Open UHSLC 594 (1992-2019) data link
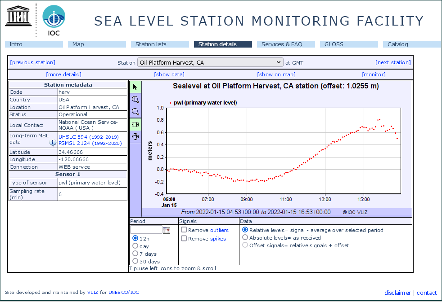 click(x=89, y=137)
